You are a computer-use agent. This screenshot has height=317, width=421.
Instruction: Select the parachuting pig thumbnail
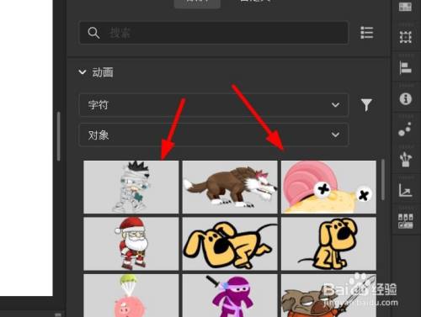click(131, 296)
